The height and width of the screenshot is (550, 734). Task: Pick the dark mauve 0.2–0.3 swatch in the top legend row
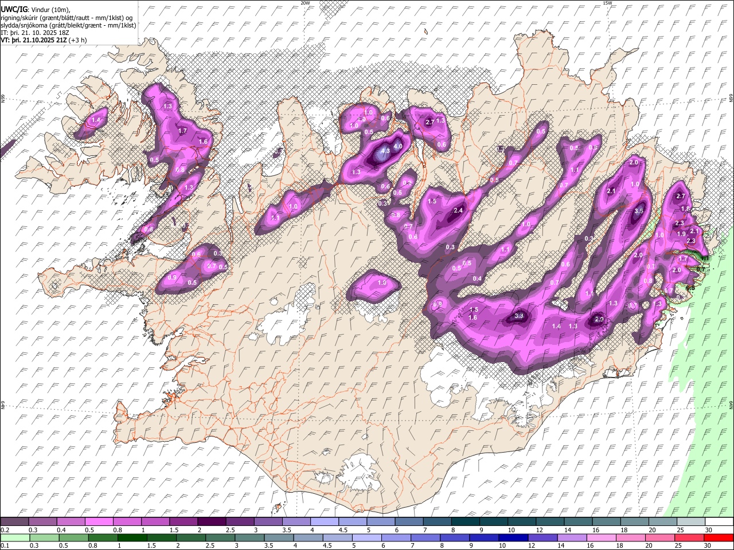tap(14, 521)
